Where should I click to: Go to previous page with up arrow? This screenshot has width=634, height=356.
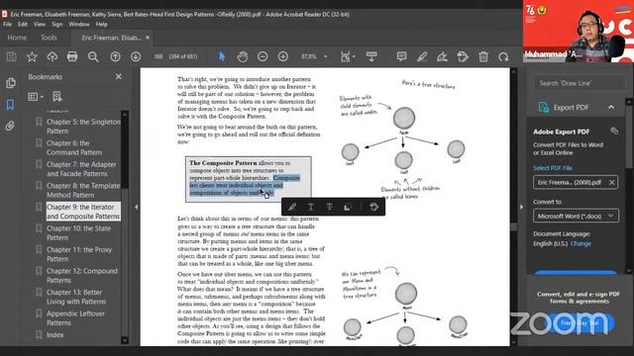115,57
